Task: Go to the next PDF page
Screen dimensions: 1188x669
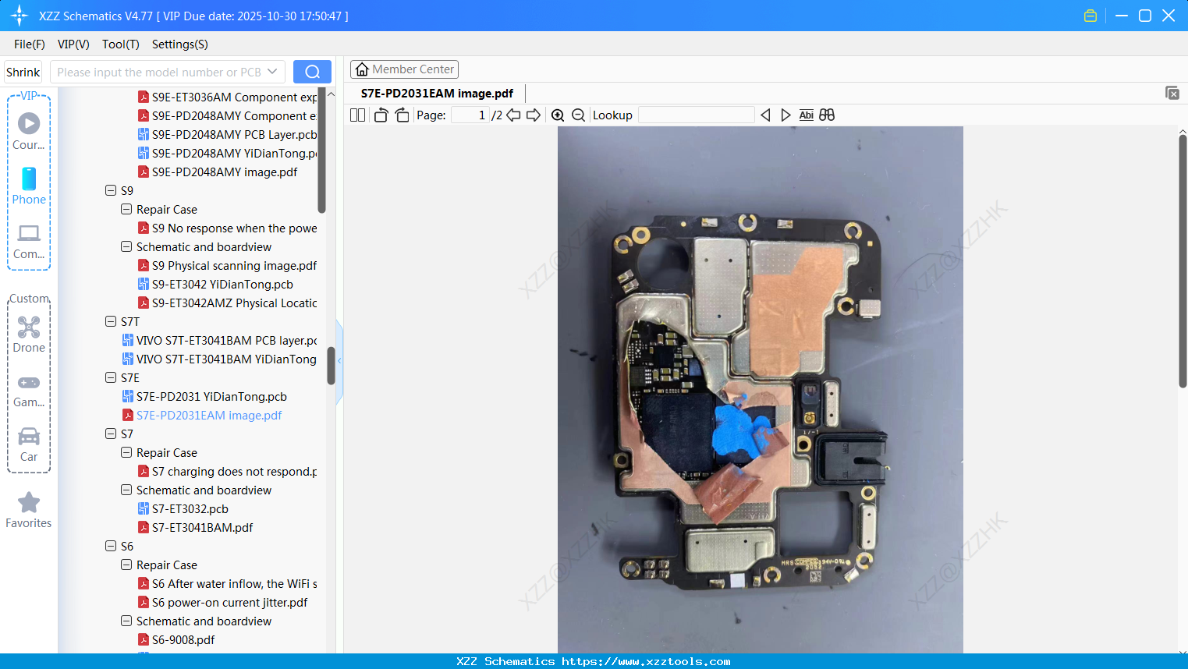Action: (x=534, y=115)
